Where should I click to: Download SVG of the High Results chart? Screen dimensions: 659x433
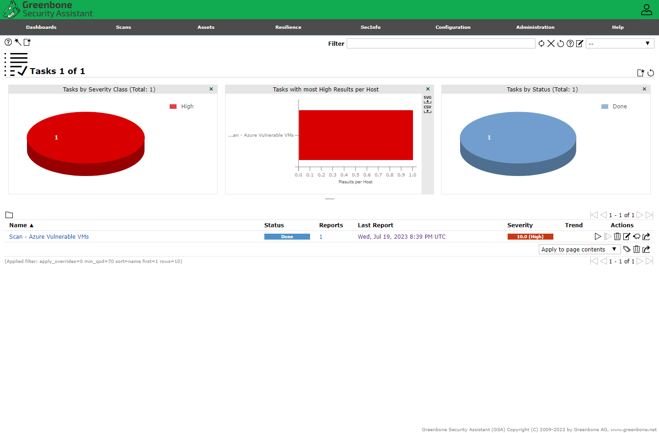coord(428,99)
